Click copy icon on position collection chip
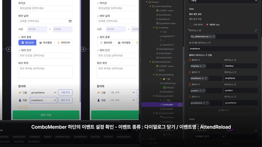 coord(203,91)
